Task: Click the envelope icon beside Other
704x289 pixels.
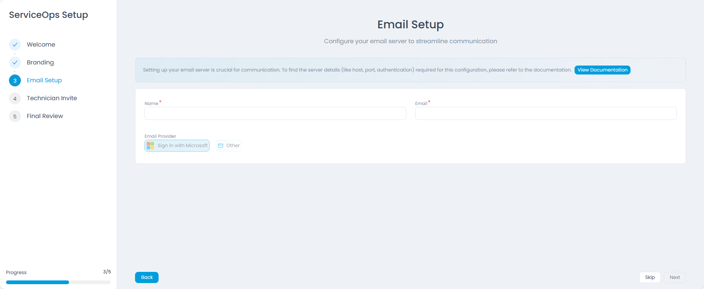Action: click(x=220, y=146)
